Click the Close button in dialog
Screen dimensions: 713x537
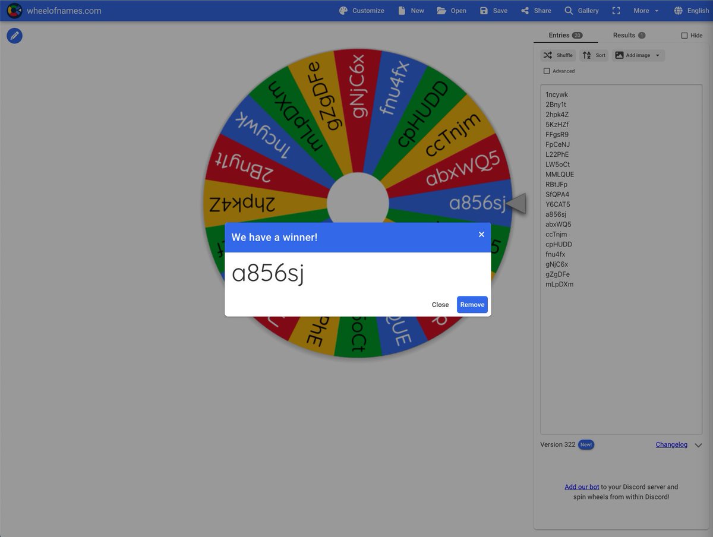[x=440, y=305]
